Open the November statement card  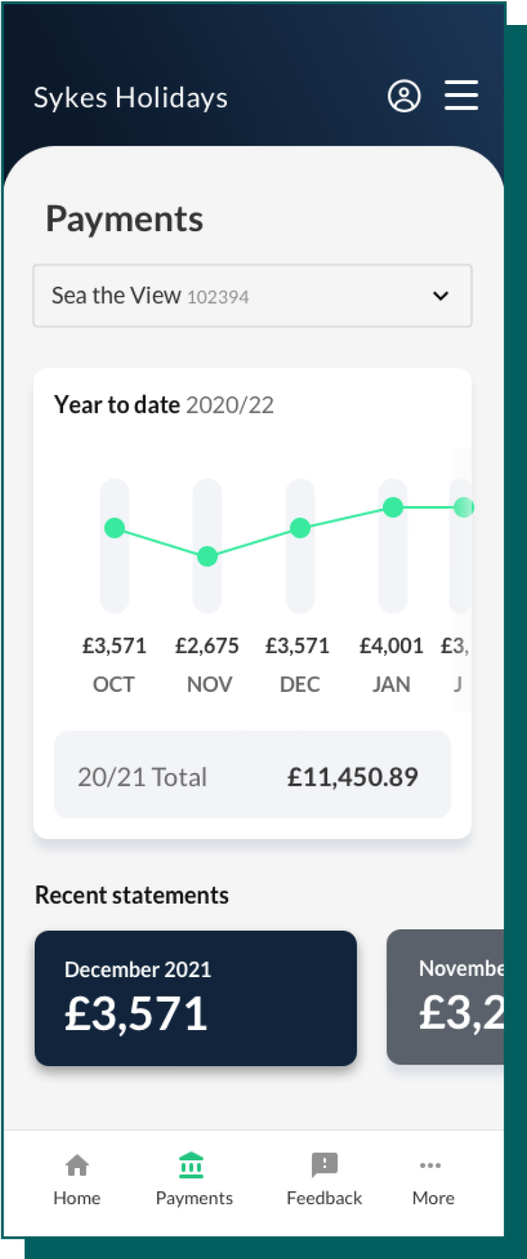tap(446, 997)
